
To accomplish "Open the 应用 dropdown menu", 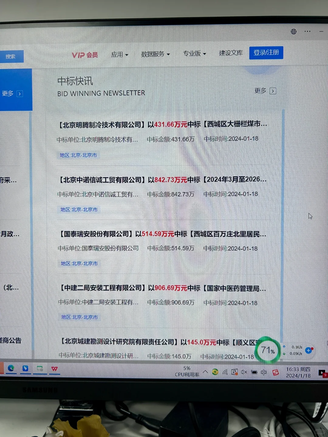I will (x=119, y=54).
